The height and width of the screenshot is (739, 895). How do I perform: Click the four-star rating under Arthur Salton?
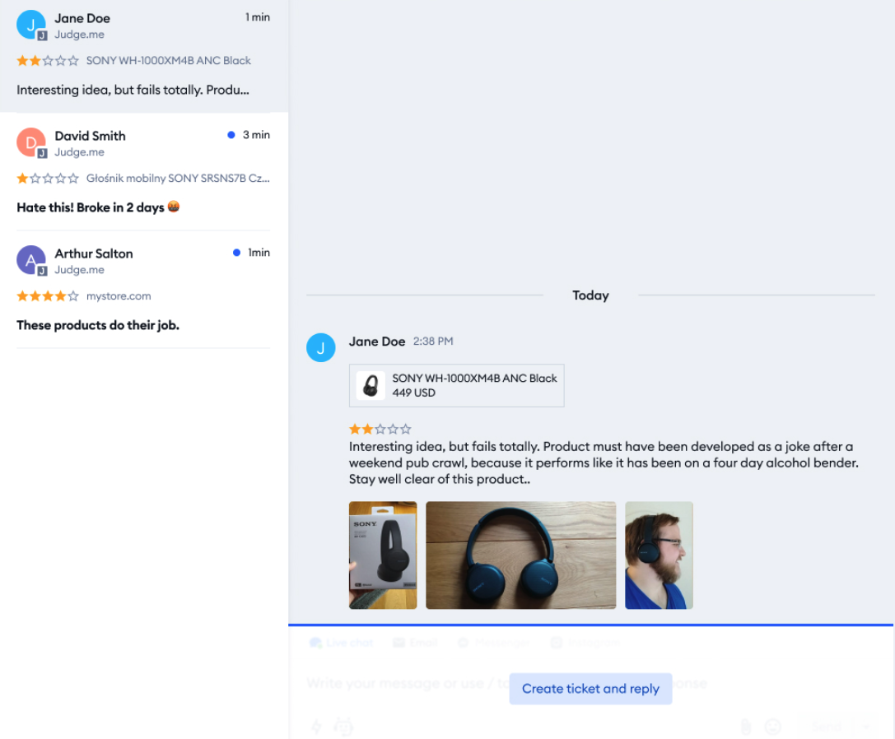coord(48,295)
